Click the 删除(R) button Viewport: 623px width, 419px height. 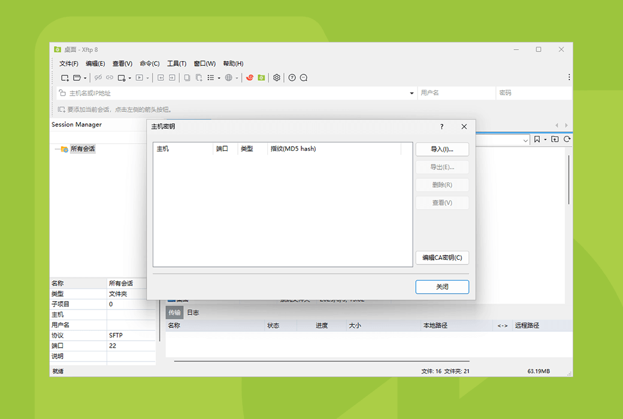(x=442, y=185)
